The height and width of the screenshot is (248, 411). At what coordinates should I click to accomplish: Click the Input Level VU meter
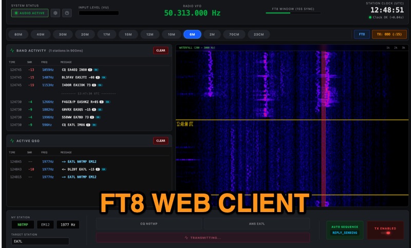coord(99,13)
